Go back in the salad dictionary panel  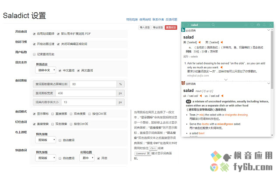tap(184, 25)
